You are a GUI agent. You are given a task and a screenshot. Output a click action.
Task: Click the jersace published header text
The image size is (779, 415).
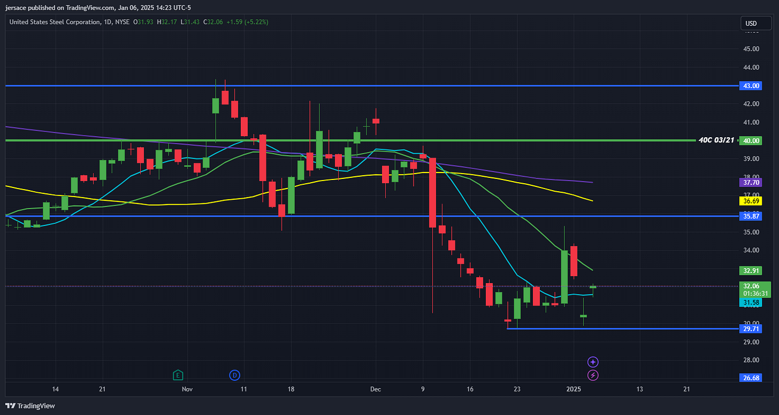click(99, 7)
